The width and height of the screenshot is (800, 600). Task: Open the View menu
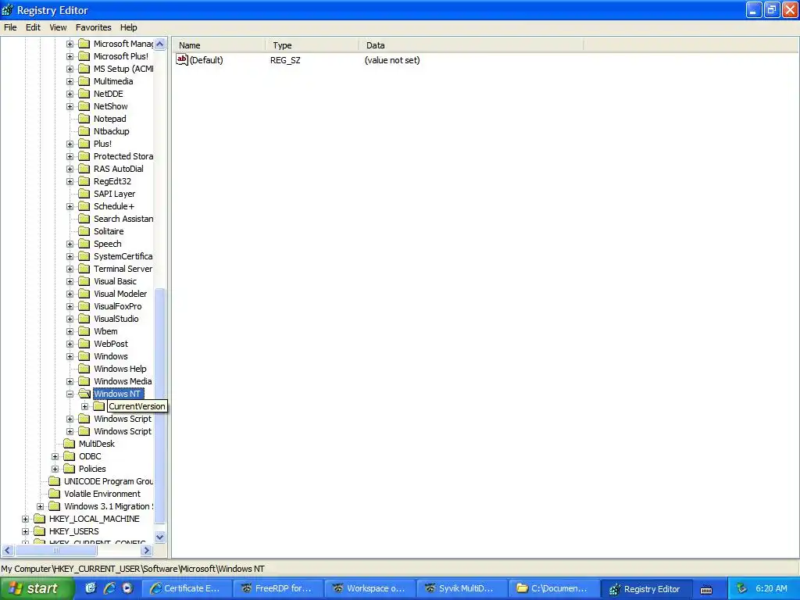tap(58, 27)
